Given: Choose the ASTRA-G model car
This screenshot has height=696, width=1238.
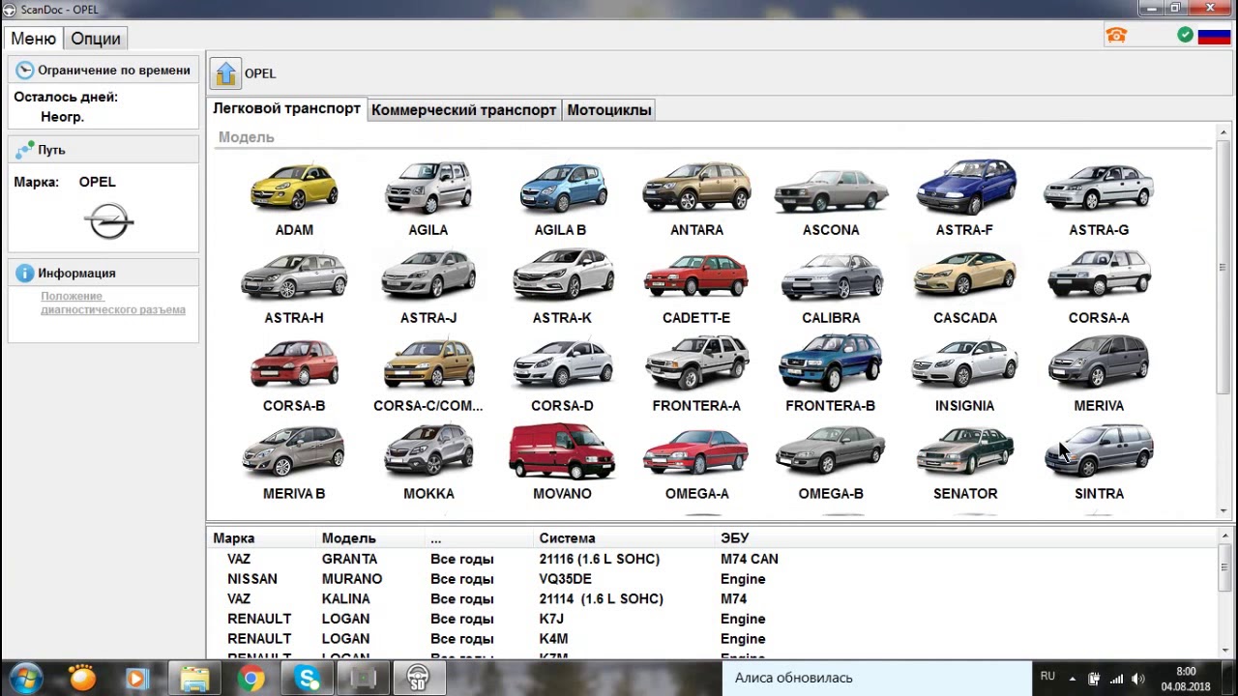Looking at the screenshot, I should tap(1099, 188).
